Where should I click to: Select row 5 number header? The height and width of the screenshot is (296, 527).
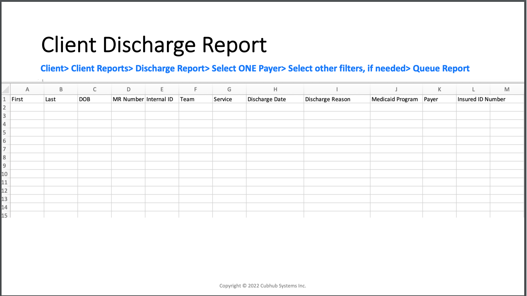coord(6,132)
